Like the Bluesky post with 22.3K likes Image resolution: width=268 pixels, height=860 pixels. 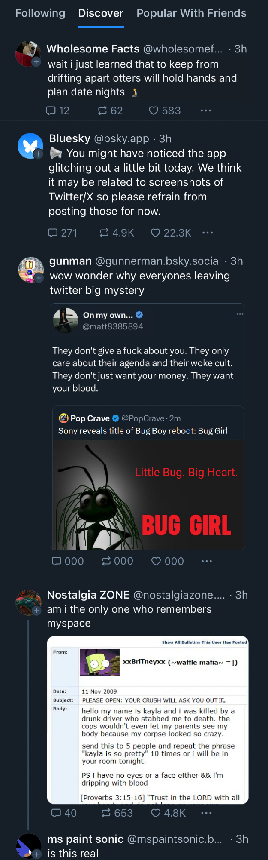[156, 233]
